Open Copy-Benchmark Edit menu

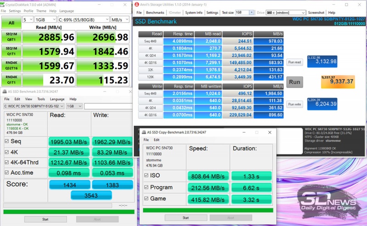156,140
